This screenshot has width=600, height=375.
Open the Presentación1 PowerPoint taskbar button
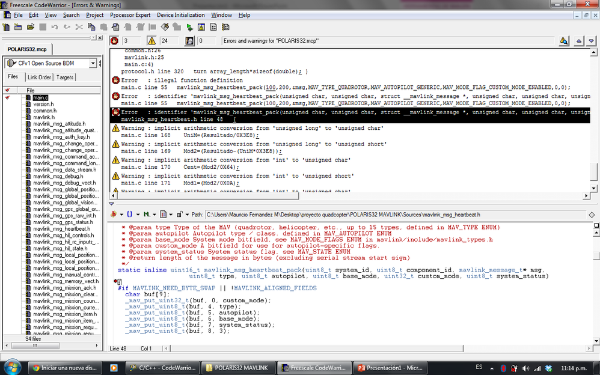390,368
